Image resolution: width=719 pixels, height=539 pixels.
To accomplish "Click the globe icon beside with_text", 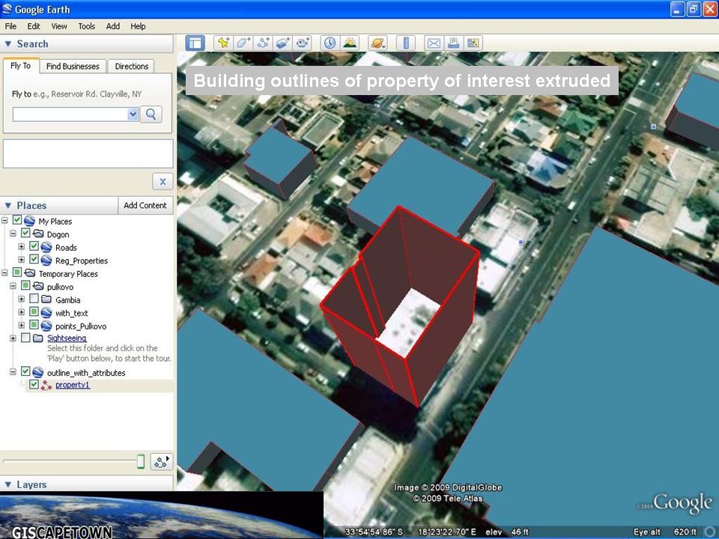I will [x=46, y=313].
